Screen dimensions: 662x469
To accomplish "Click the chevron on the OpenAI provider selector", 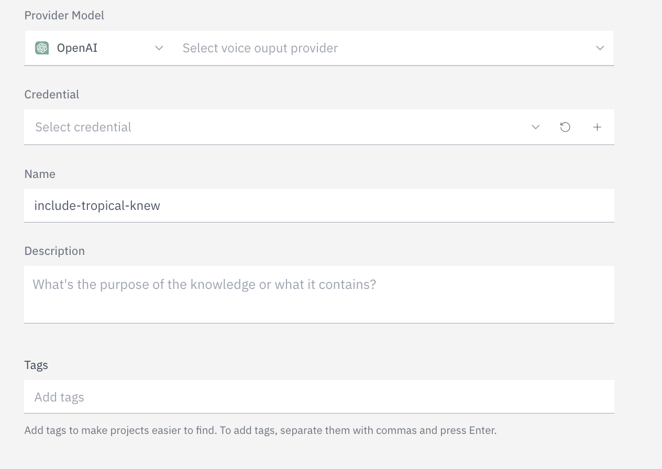I will click(x=159, y=48).
